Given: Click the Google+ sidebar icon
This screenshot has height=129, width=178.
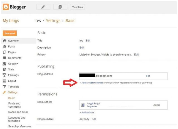Looking at the screenshot, I should (4, 64).
